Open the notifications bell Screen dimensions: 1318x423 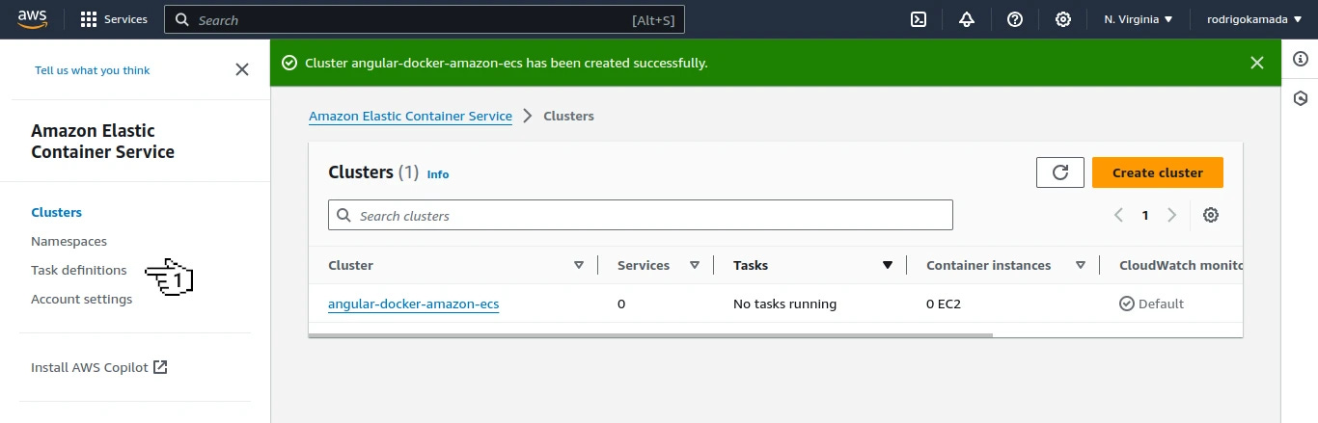click(967, 19)
